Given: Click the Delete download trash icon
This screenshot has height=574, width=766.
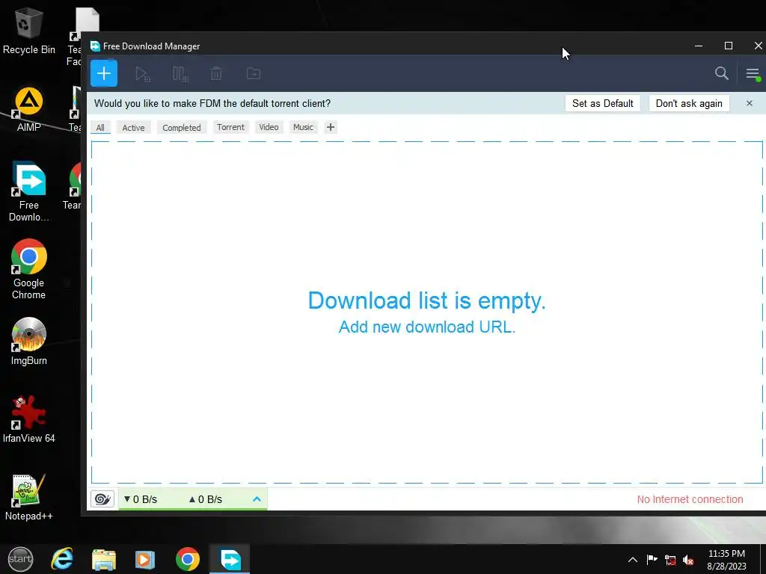Looking at the screenshot, I should (216, 74).
